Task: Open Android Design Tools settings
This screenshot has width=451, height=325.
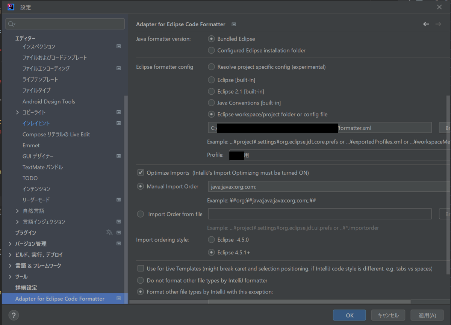Action: coord(49,101)
